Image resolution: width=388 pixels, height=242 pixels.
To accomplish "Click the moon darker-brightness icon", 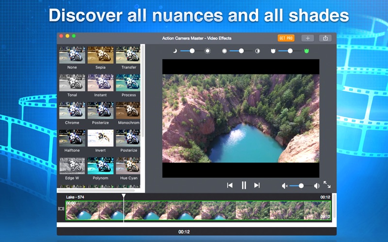I will click(175, 51).
